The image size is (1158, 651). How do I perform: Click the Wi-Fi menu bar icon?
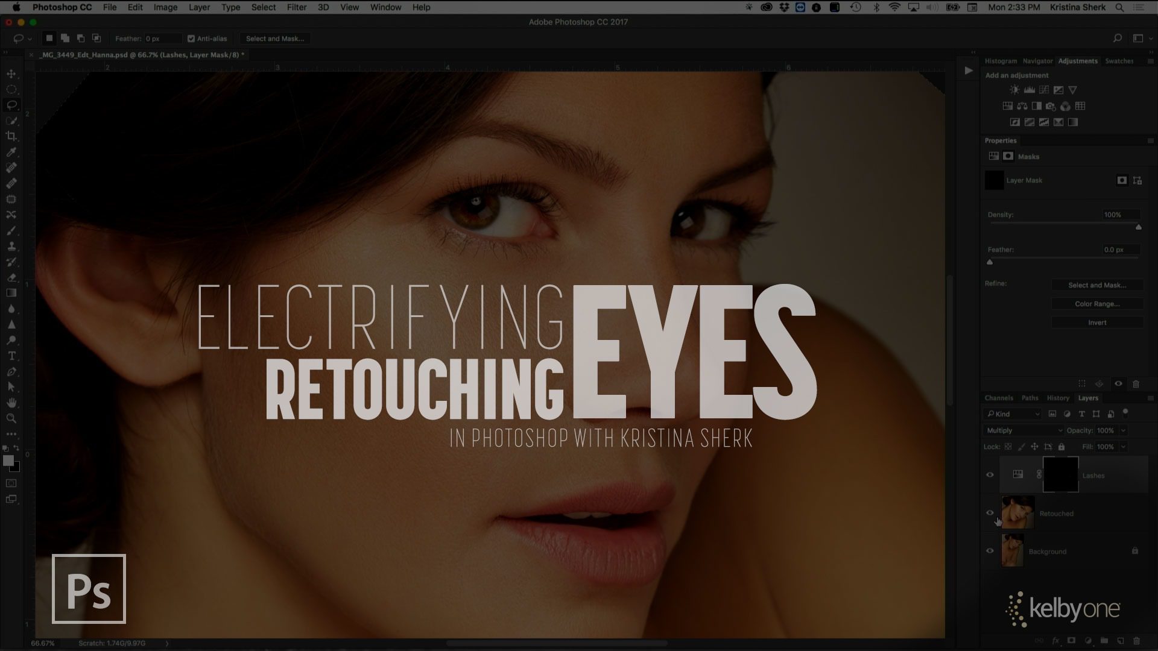coord(895,7)
